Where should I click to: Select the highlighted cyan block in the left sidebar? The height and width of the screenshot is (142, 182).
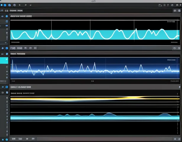click(4, 60)
